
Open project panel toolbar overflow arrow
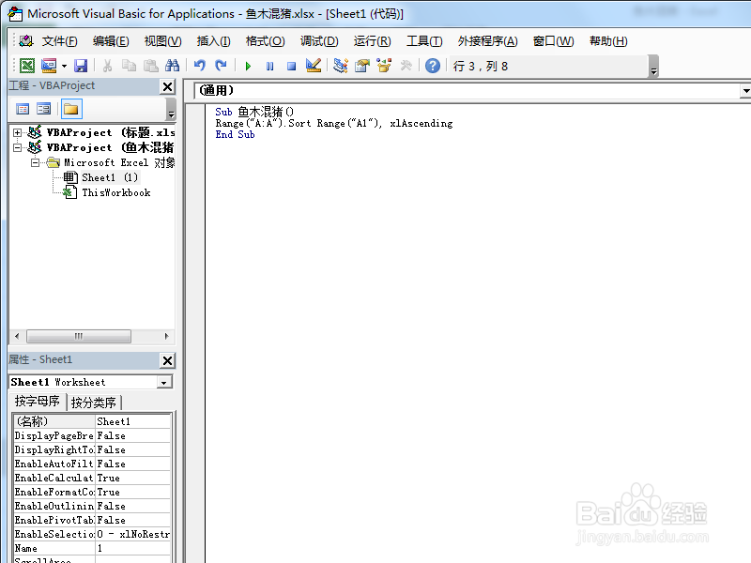click(x=171, y=110)
